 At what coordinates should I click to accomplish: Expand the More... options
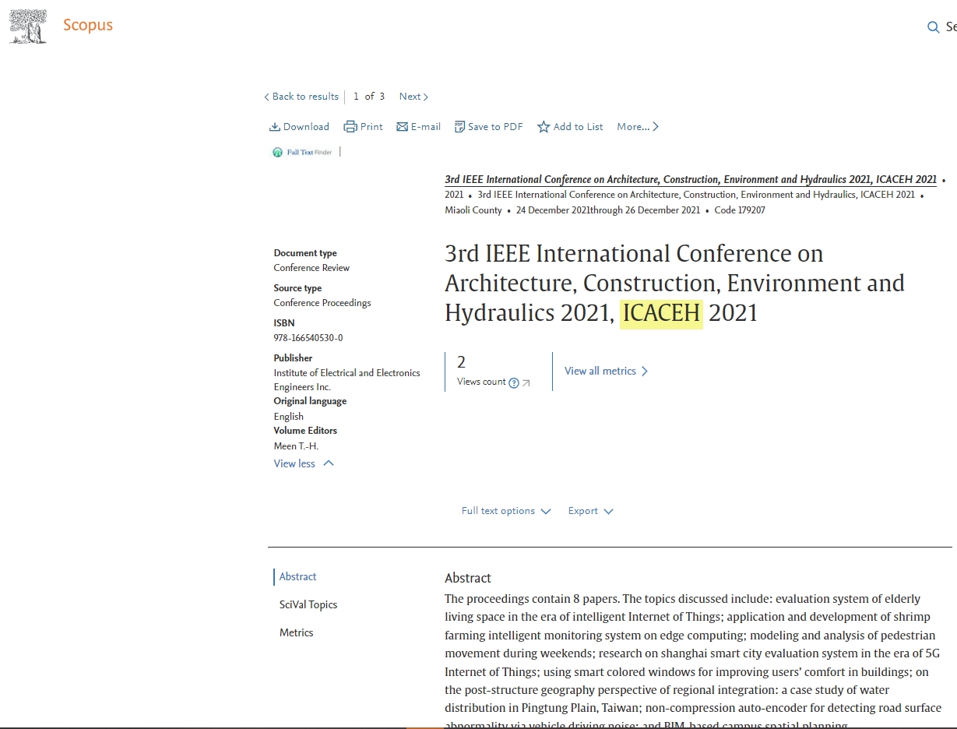pos(638,127)
